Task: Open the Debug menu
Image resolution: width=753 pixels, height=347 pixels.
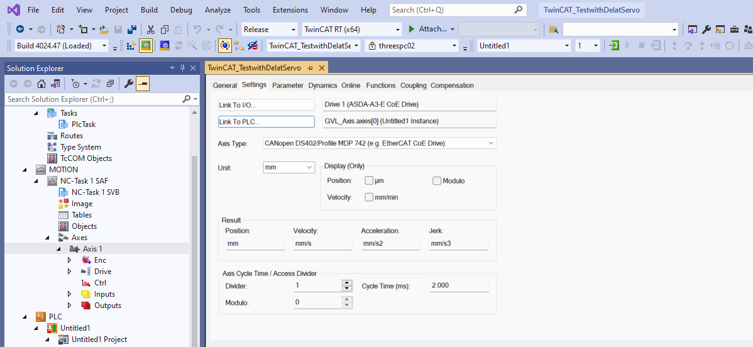Action: (181, 9)
